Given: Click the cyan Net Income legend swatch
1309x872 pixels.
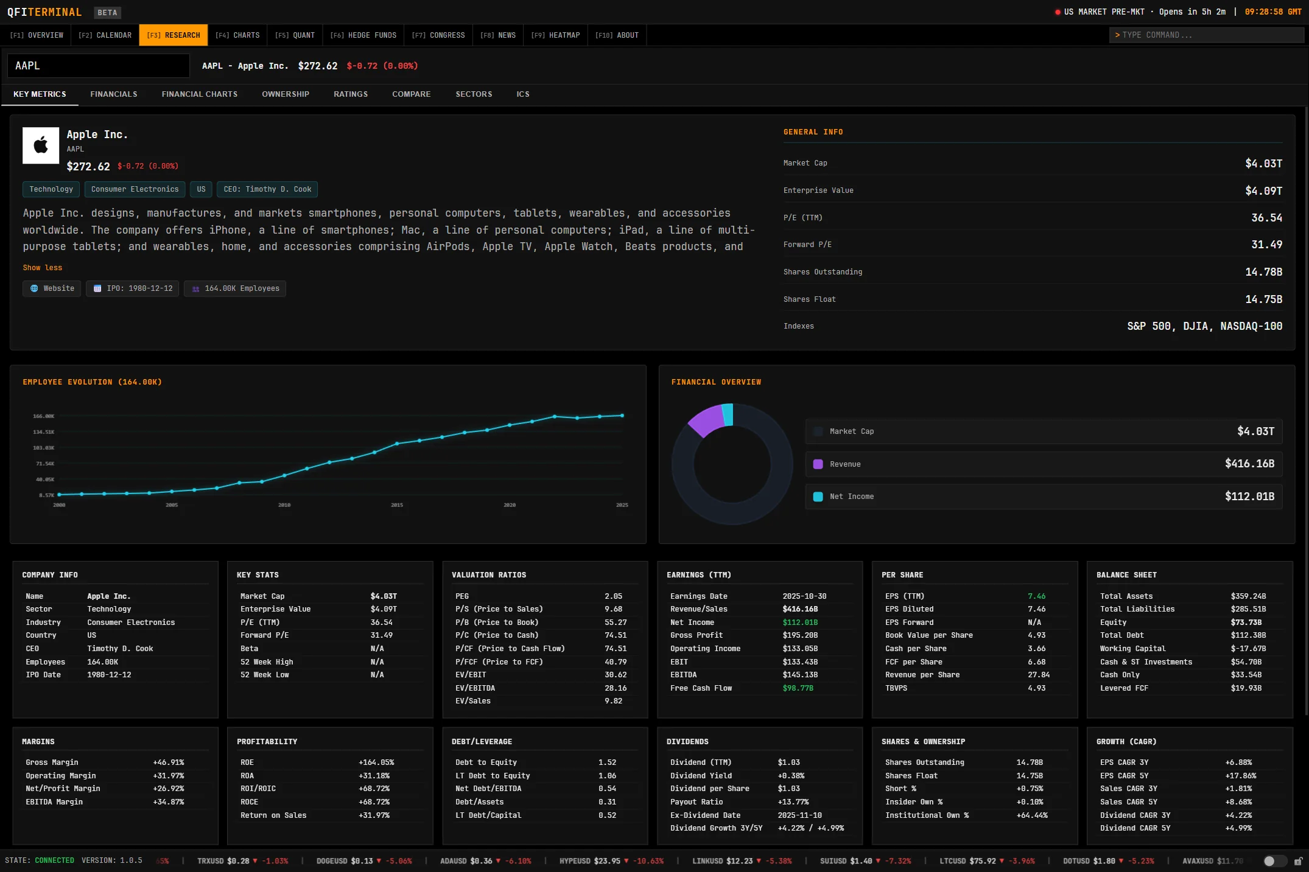Looking at the screenshot, I should (x=818, y=497).
